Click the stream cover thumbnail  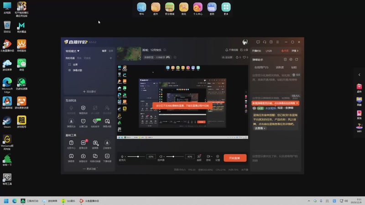(129, 53)
